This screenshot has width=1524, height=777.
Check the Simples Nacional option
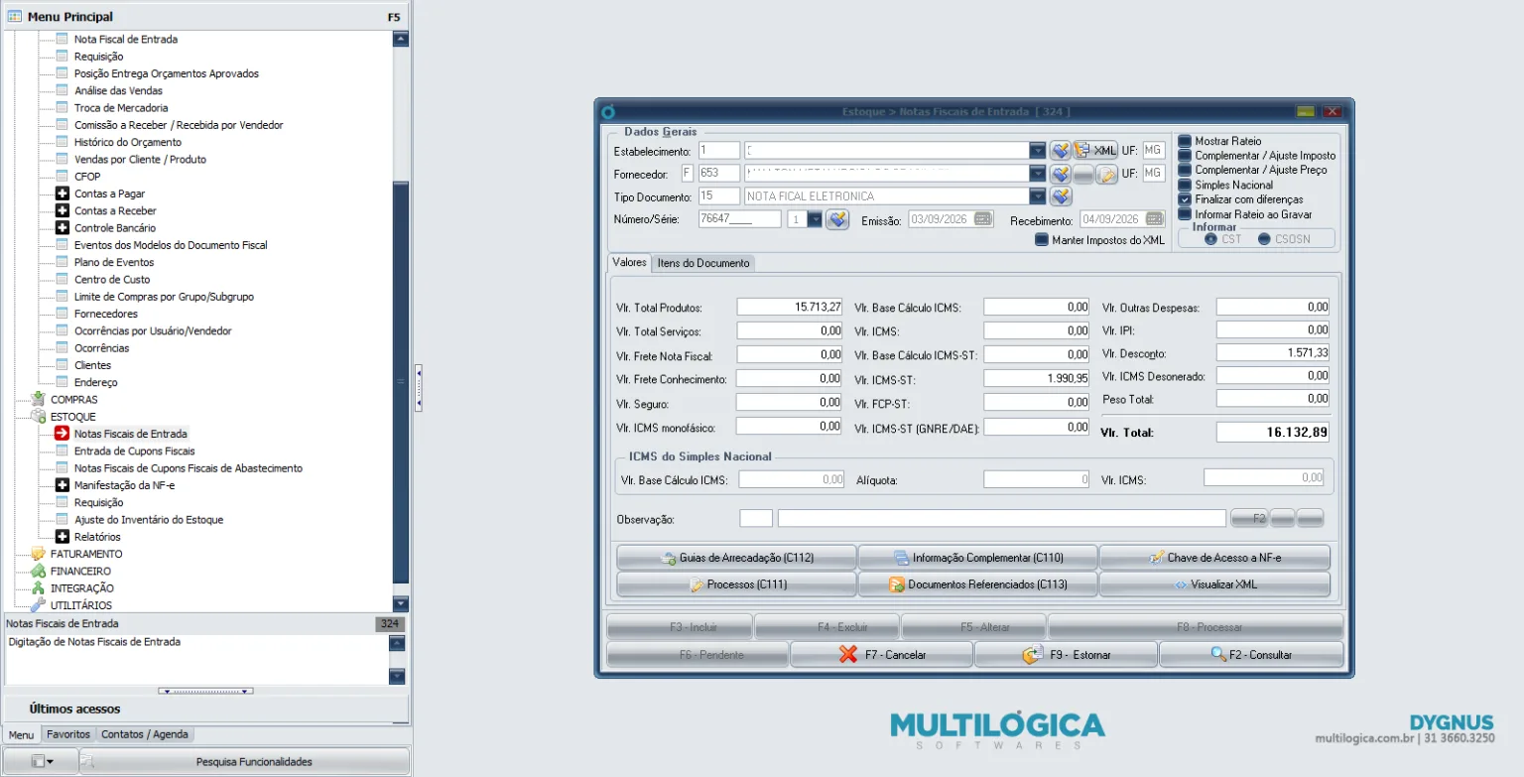(x=1185, y=185)
